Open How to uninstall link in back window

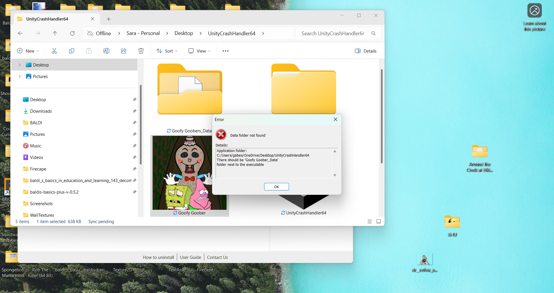tap(158, 257)
